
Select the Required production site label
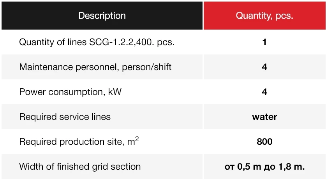tap(79, 141)
